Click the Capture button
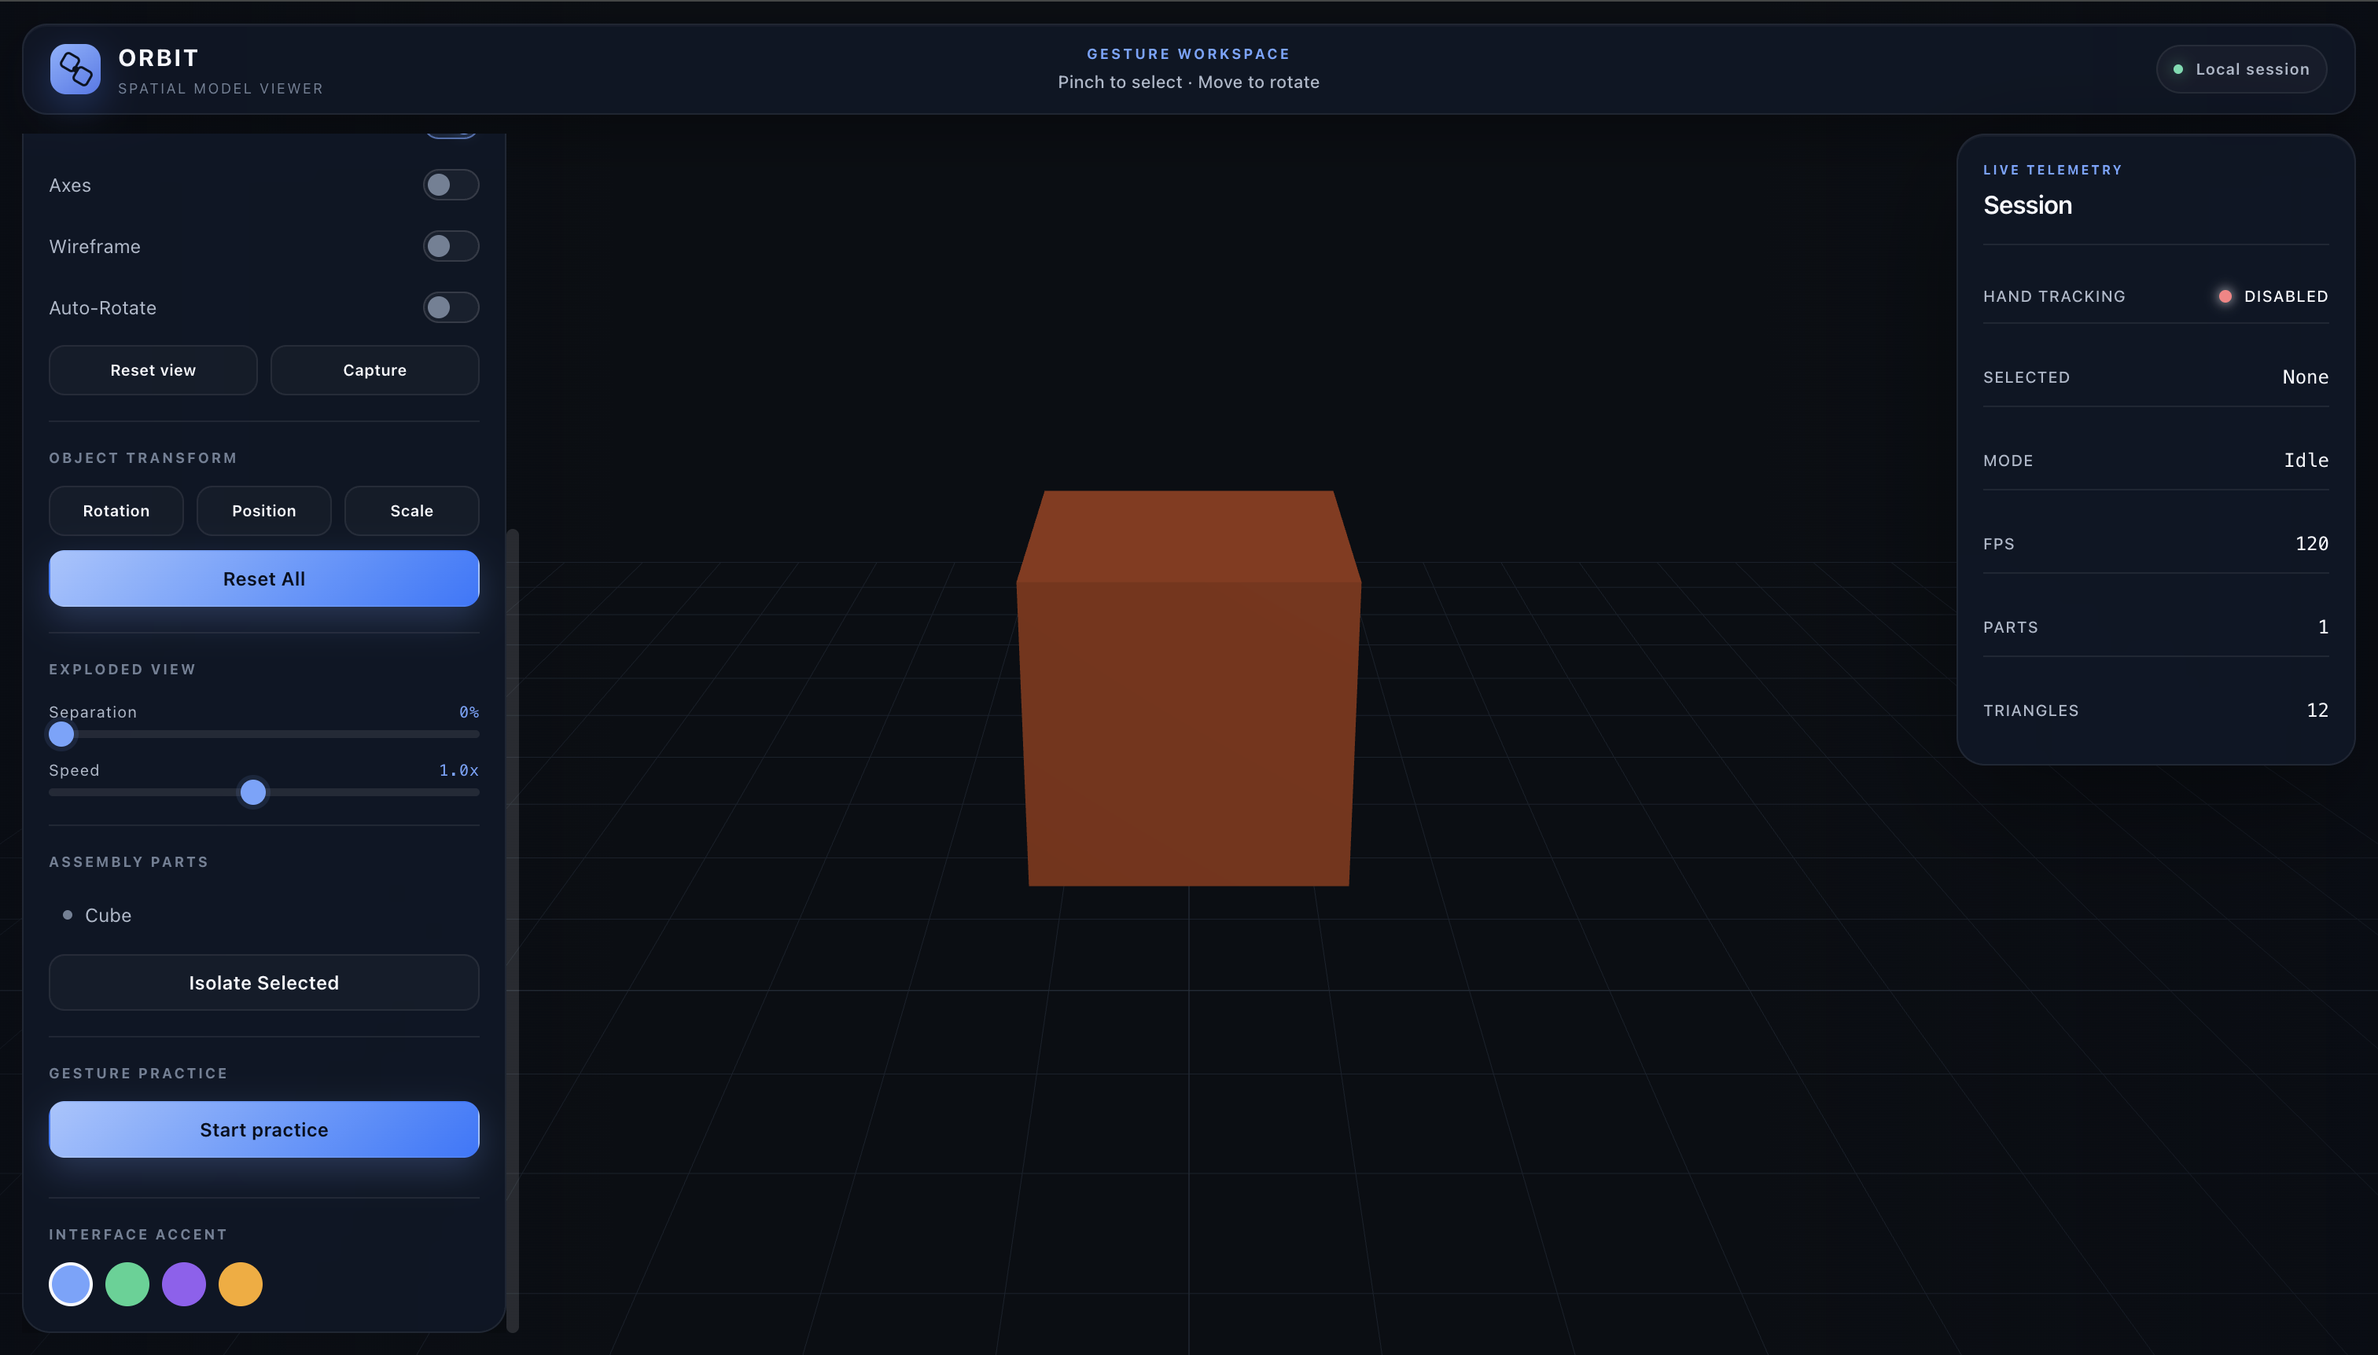 [374, 370]
